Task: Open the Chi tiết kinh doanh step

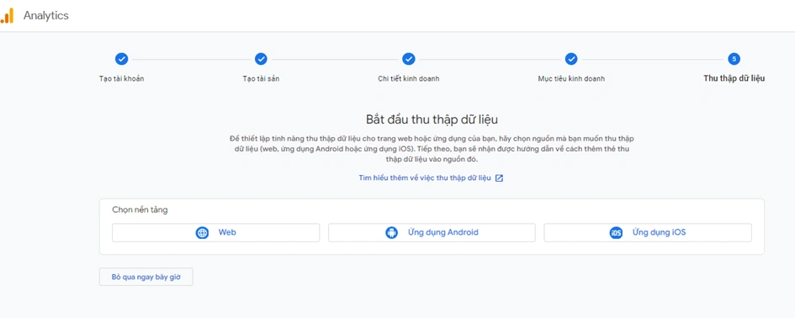Action: coord(409,78)
